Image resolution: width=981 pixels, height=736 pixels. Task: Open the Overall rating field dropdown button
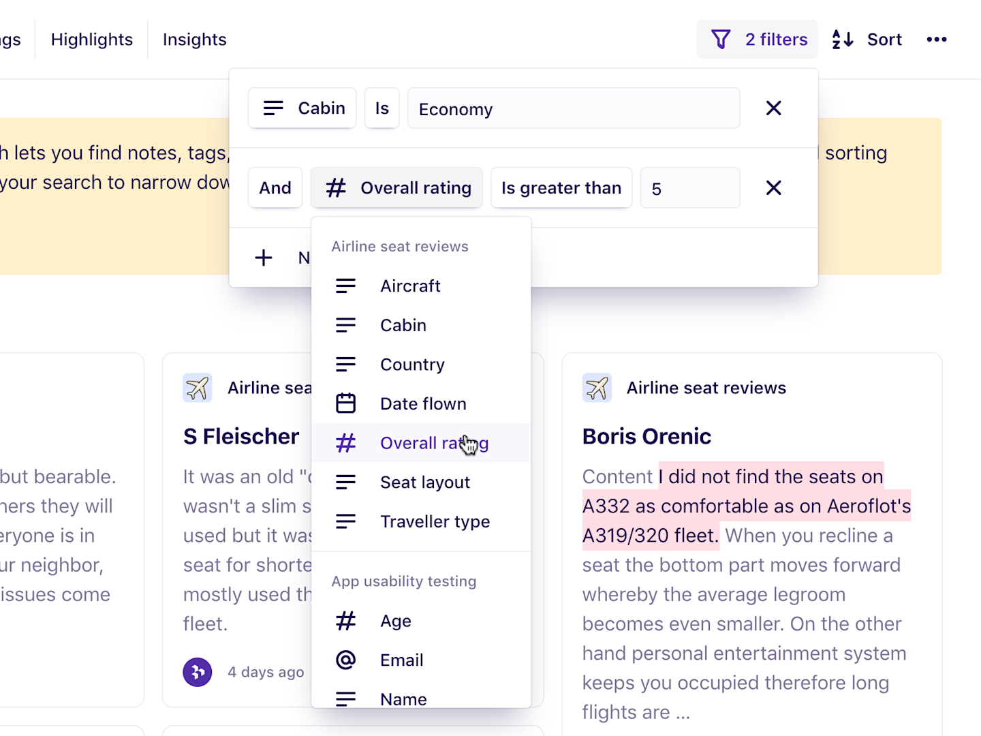point(397,187)
